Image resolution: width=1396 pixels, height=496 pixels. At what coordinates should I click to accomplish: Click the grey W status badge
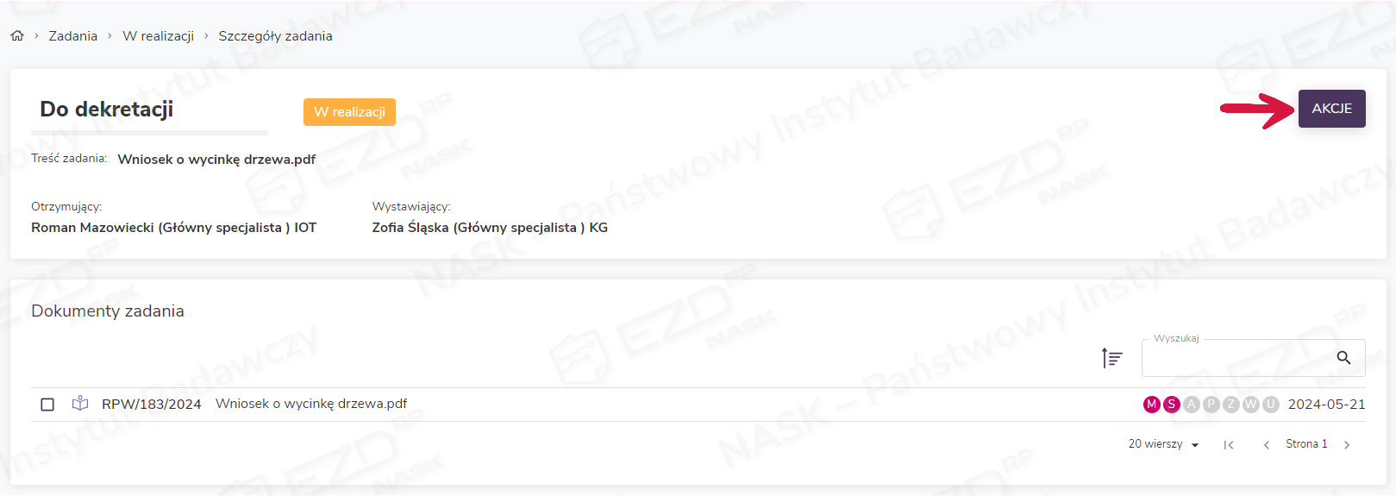tap(1250, 405)
